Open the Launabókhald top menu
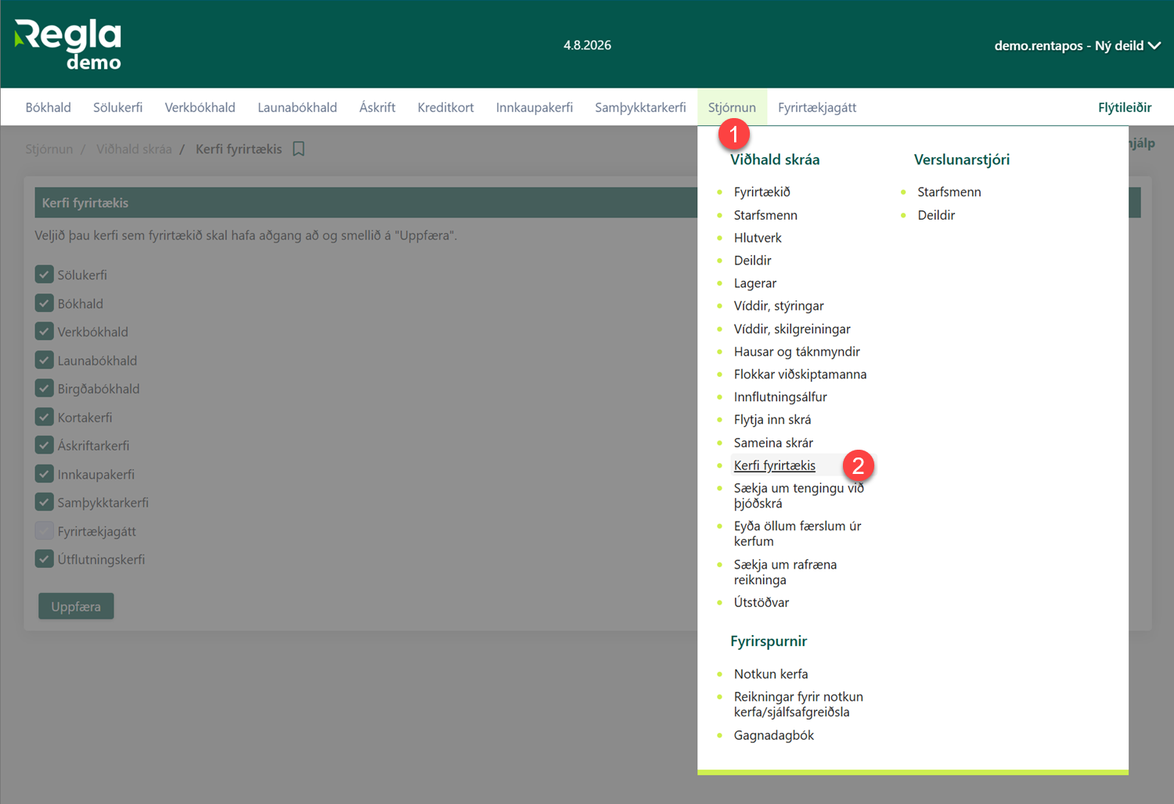 click(297, 107)
